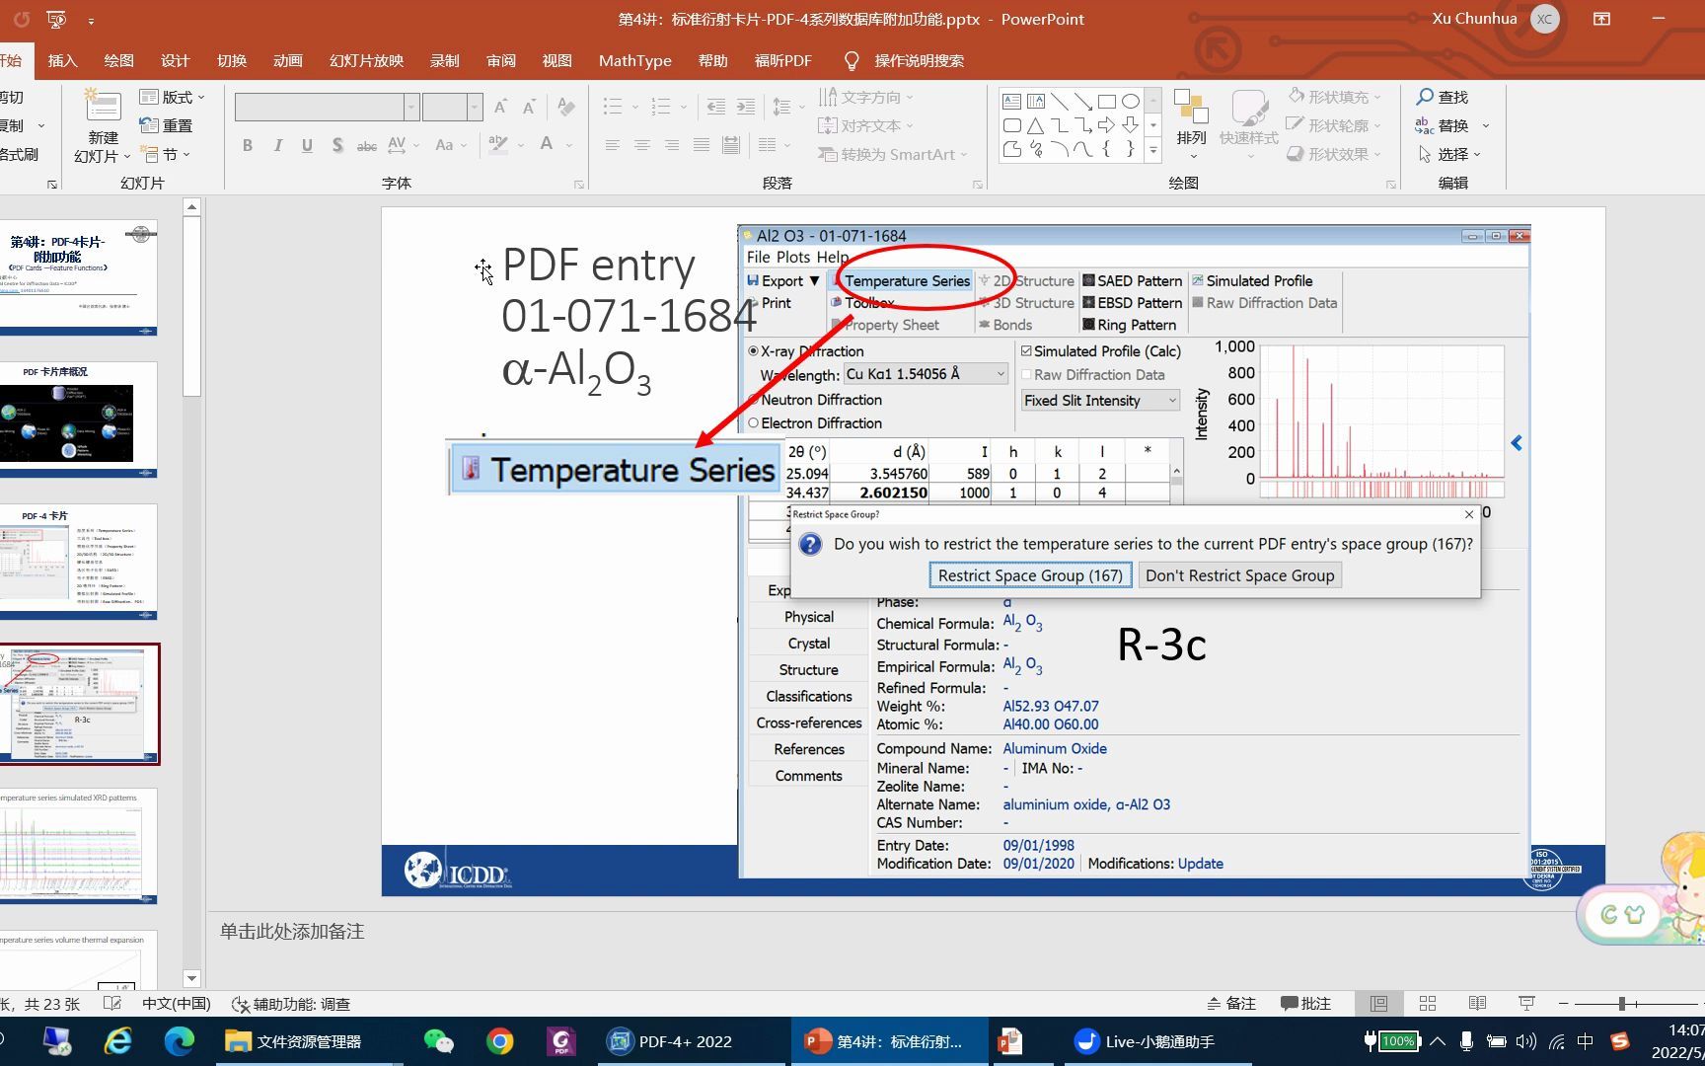Select the straight line shape
This screenshot has height=1066, width=1705.
click(x=1060, y=102)
